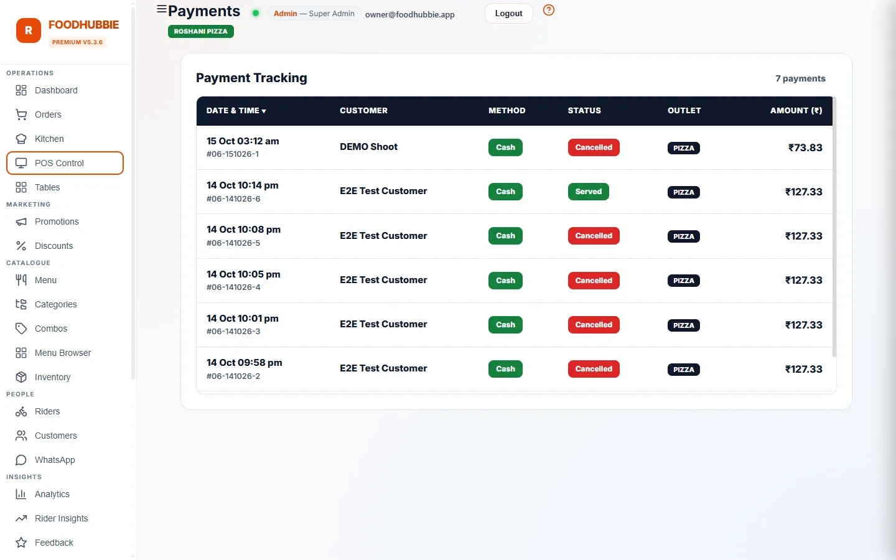This screenshot has width=896, height=560.
Task: Click the Analytics bar chart icon
Action: coord(21,494)
